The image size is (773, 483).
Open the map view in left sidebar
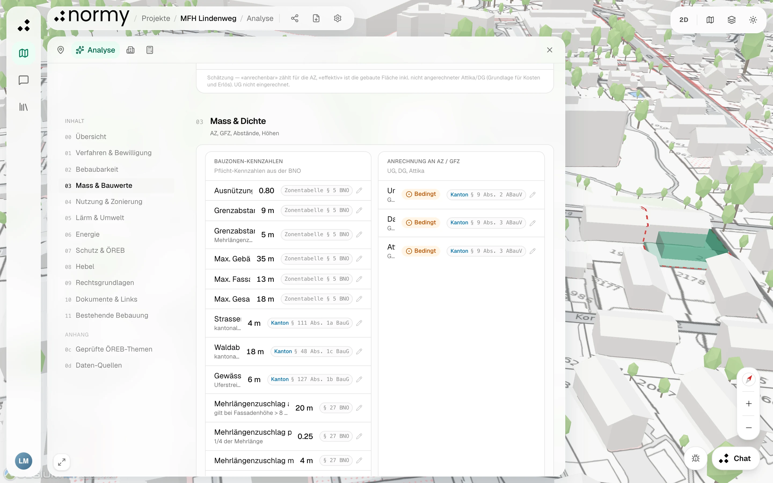point(24,53)
